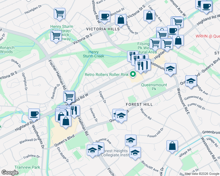The width and height of the screenshot is (220, 176).
Task: Click the Gatewood Rd street label
Action: click(x=194, y=98)
